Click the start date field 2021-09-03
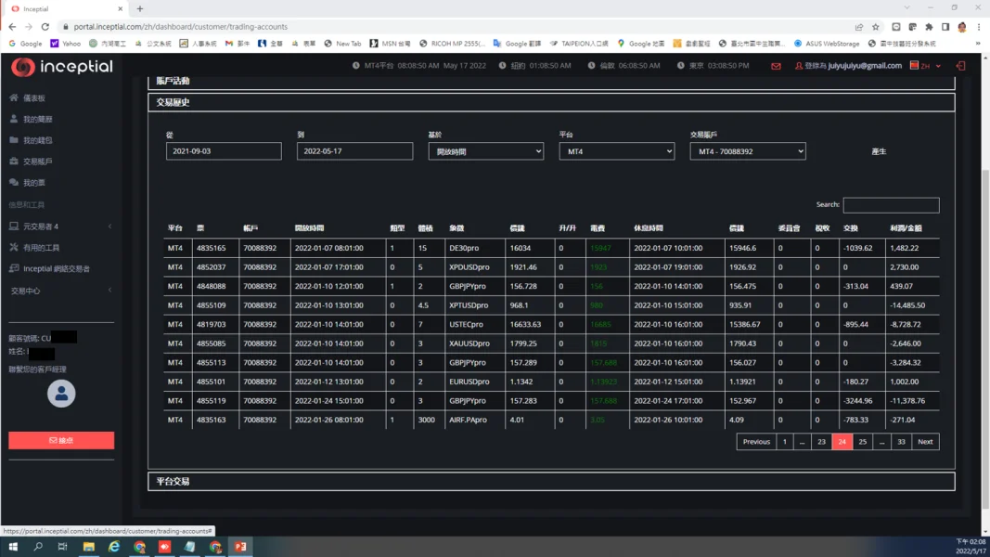The width and height of the screenshot is (990, 557). tap(223, 151)
